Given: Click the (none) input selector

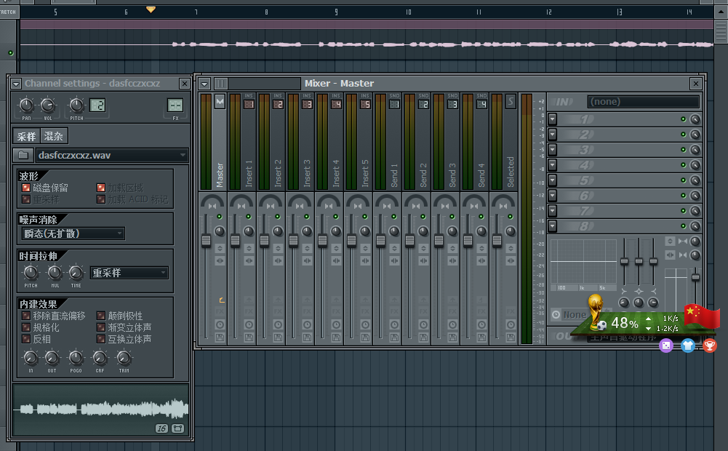Looking at the screenshot, I should click(x=644, y=101).
